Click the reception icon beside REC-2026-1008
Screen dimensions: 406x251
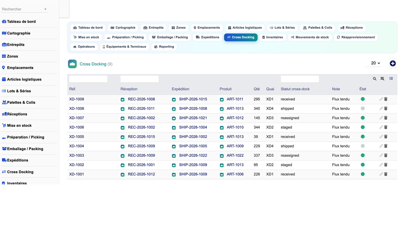pyautogui.click(x=122, y=100)
